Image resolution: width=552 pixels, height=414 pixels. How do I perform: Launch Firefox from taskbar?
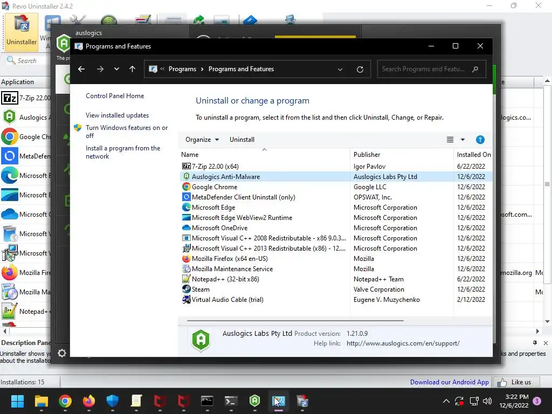[x=89, y=401]
